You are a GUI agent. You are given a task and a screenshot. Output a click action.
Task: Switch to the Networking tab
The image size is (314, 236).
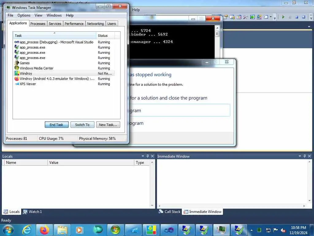96,24
